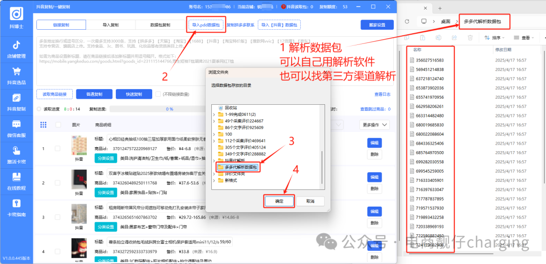Expand the 新格式 folder

(x=214, y=180)
